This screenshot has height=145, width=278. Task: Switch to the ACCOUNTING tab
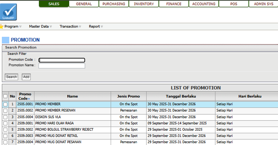pos(204,4)
